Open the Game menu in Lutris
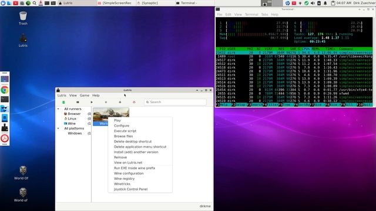The image size is (376, 211). pyautogui.click(x=85, y=95)
